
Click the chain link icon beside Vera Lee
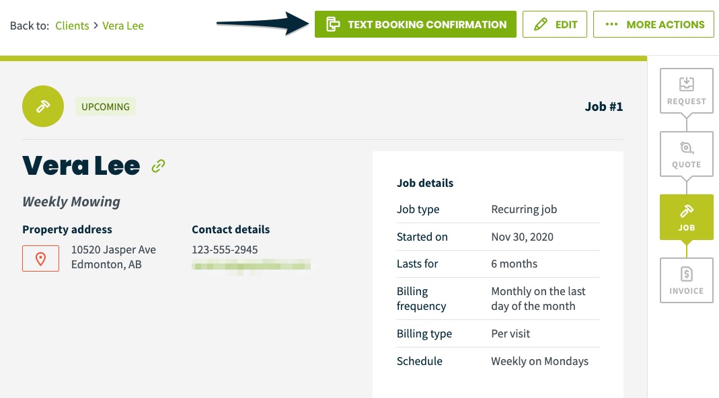point(158,166)
